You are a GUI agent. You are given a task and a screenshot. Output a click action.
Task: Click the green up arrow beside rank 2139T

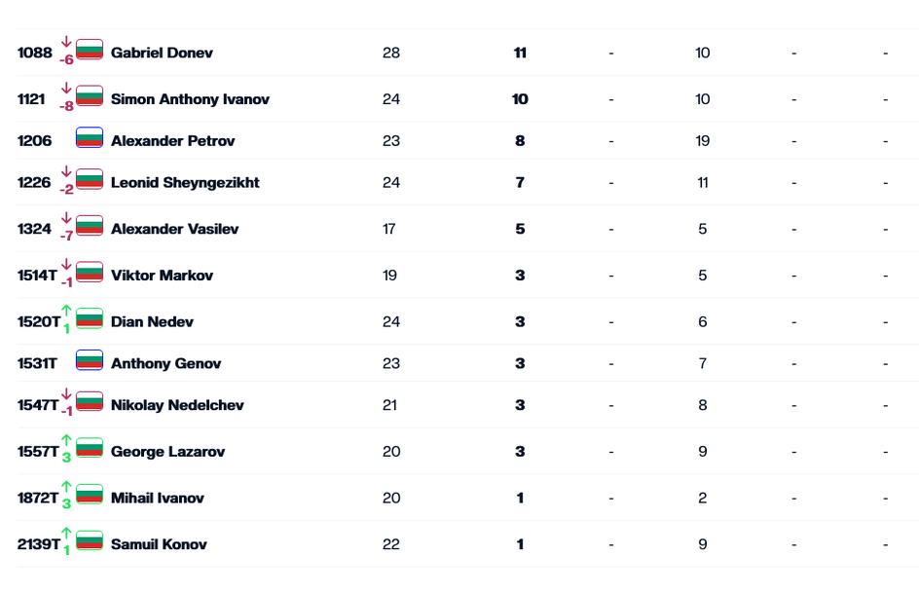click(67, 534)
